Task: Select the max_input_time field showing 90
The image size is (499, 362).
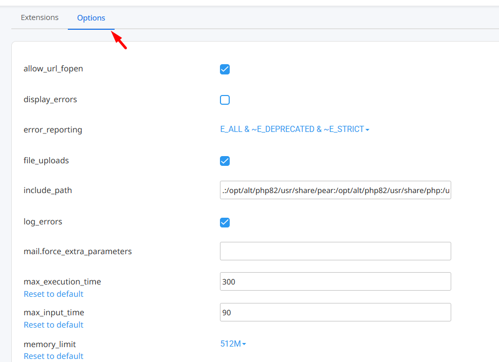Action: pyautogui.click(x=335, y=312)
